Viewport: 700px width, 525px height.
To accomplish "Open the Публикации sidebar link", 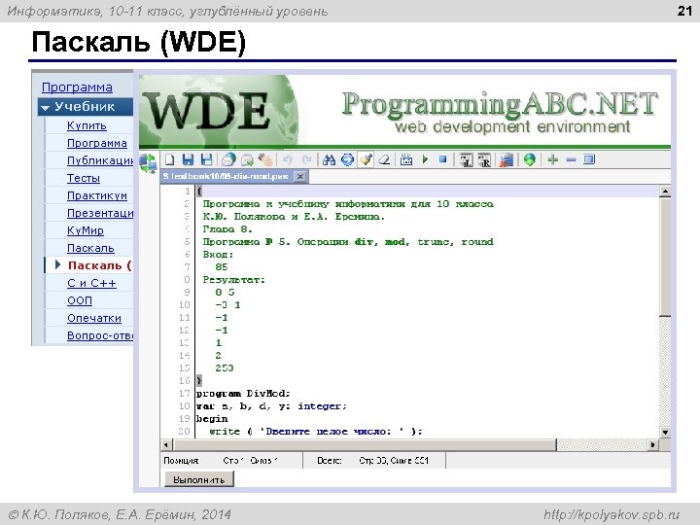I will [x=100, y=160].
